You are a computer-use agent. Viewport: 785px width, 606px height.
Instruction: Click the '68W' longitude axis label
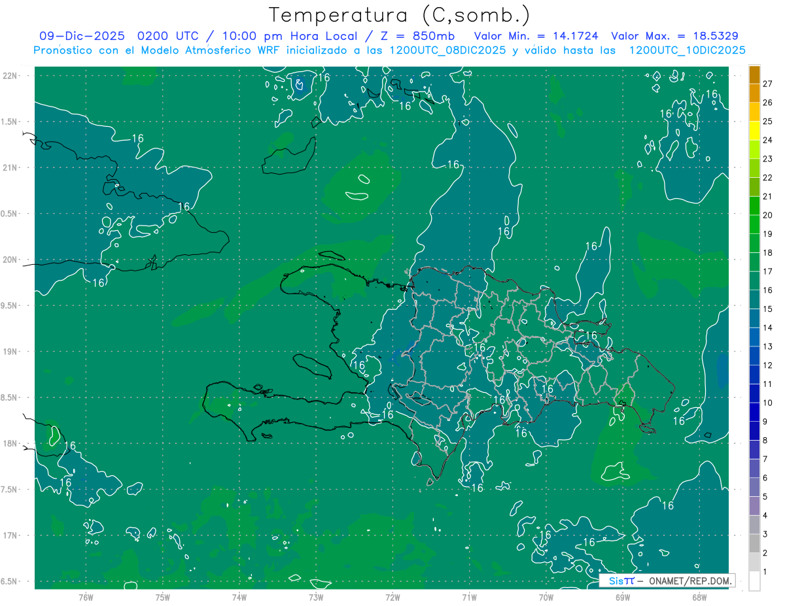click(x=699, y=597)
